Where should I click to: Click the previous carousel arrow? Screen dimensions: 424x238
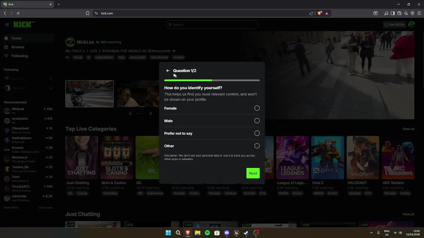[x=130, y=113]
